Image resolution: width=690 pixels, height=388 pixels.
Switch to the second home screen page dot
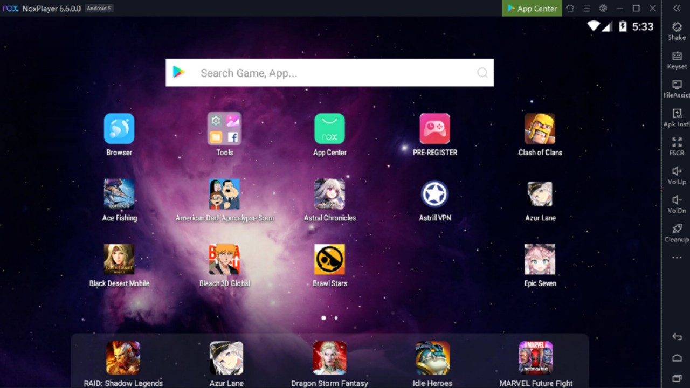pos(336,318)
